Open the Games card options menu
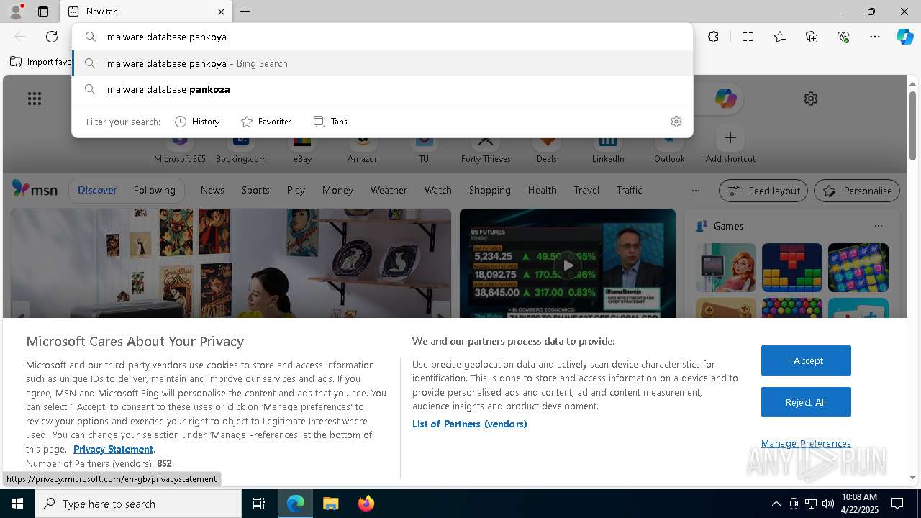This screenshot has width=921, height=518. (878, 226)
